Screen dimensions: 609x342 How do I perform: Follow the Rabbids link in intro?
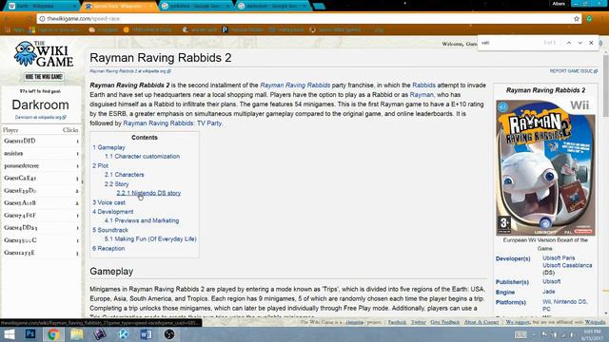(x=423, y=85)
